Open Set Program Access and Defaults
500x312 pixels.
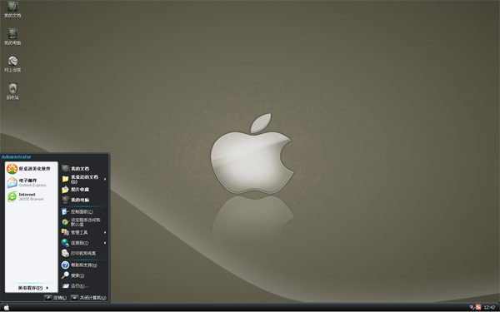84,222
